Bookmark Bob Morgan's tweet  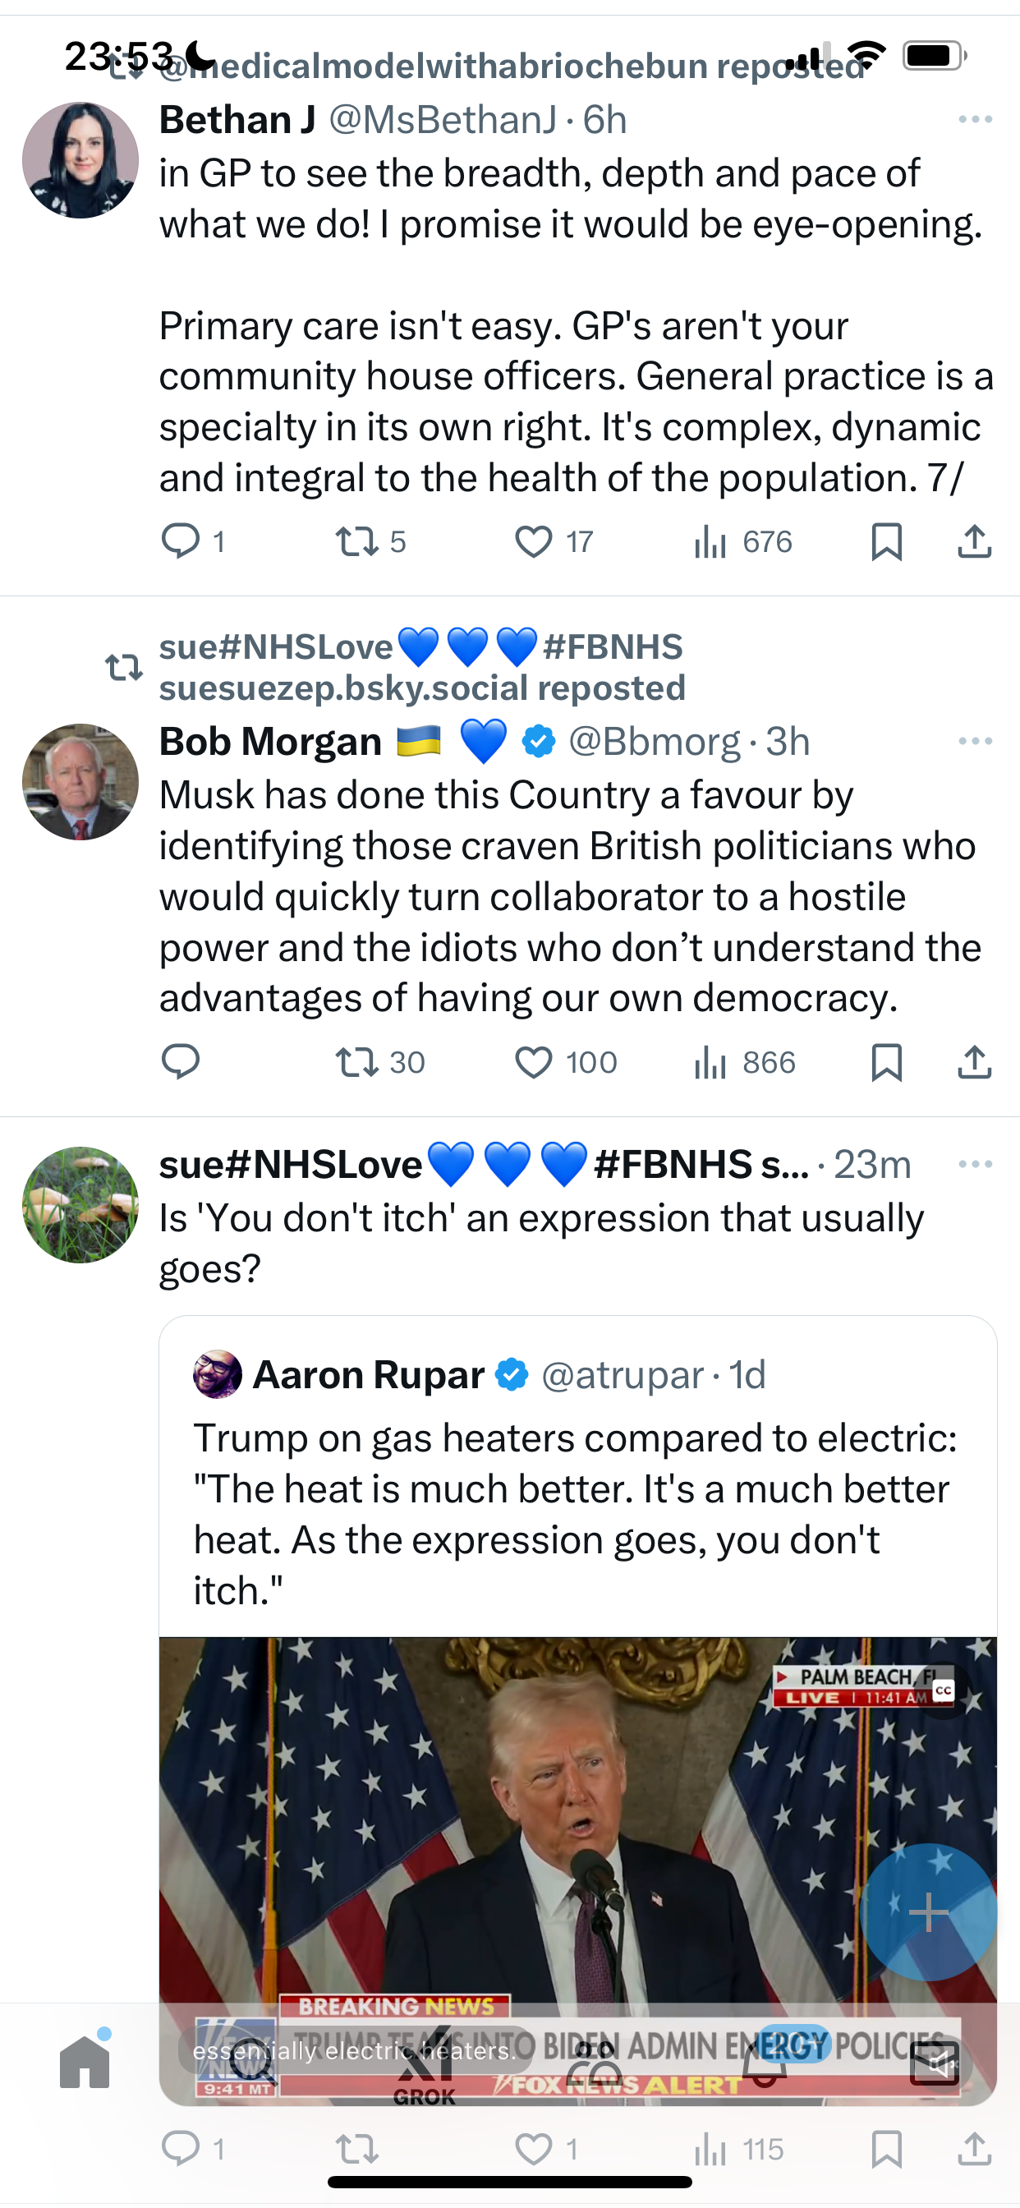click(886, 1062)
